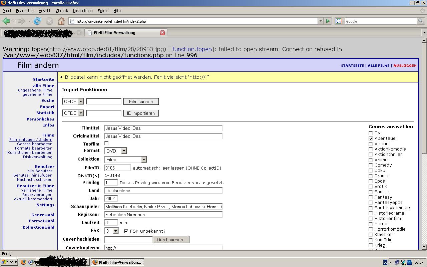Click the Firefox back arrow button

pyautogui.click(x=6, y=21)
